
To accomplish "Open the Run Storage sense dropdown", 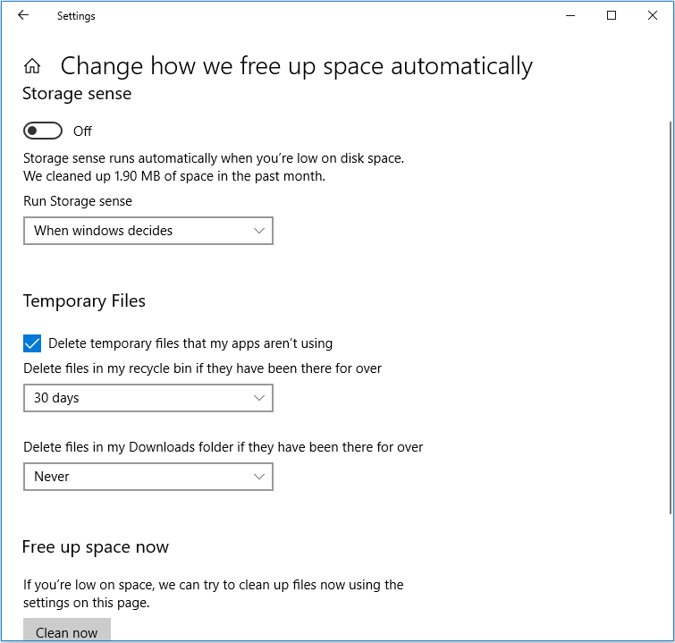I will click(x=148, y=231).
